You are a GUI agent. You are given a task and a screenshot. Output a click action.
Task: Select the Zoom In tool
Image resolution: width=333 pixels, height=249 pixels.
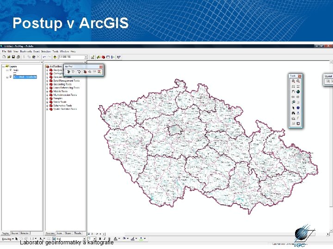(293, 81)
